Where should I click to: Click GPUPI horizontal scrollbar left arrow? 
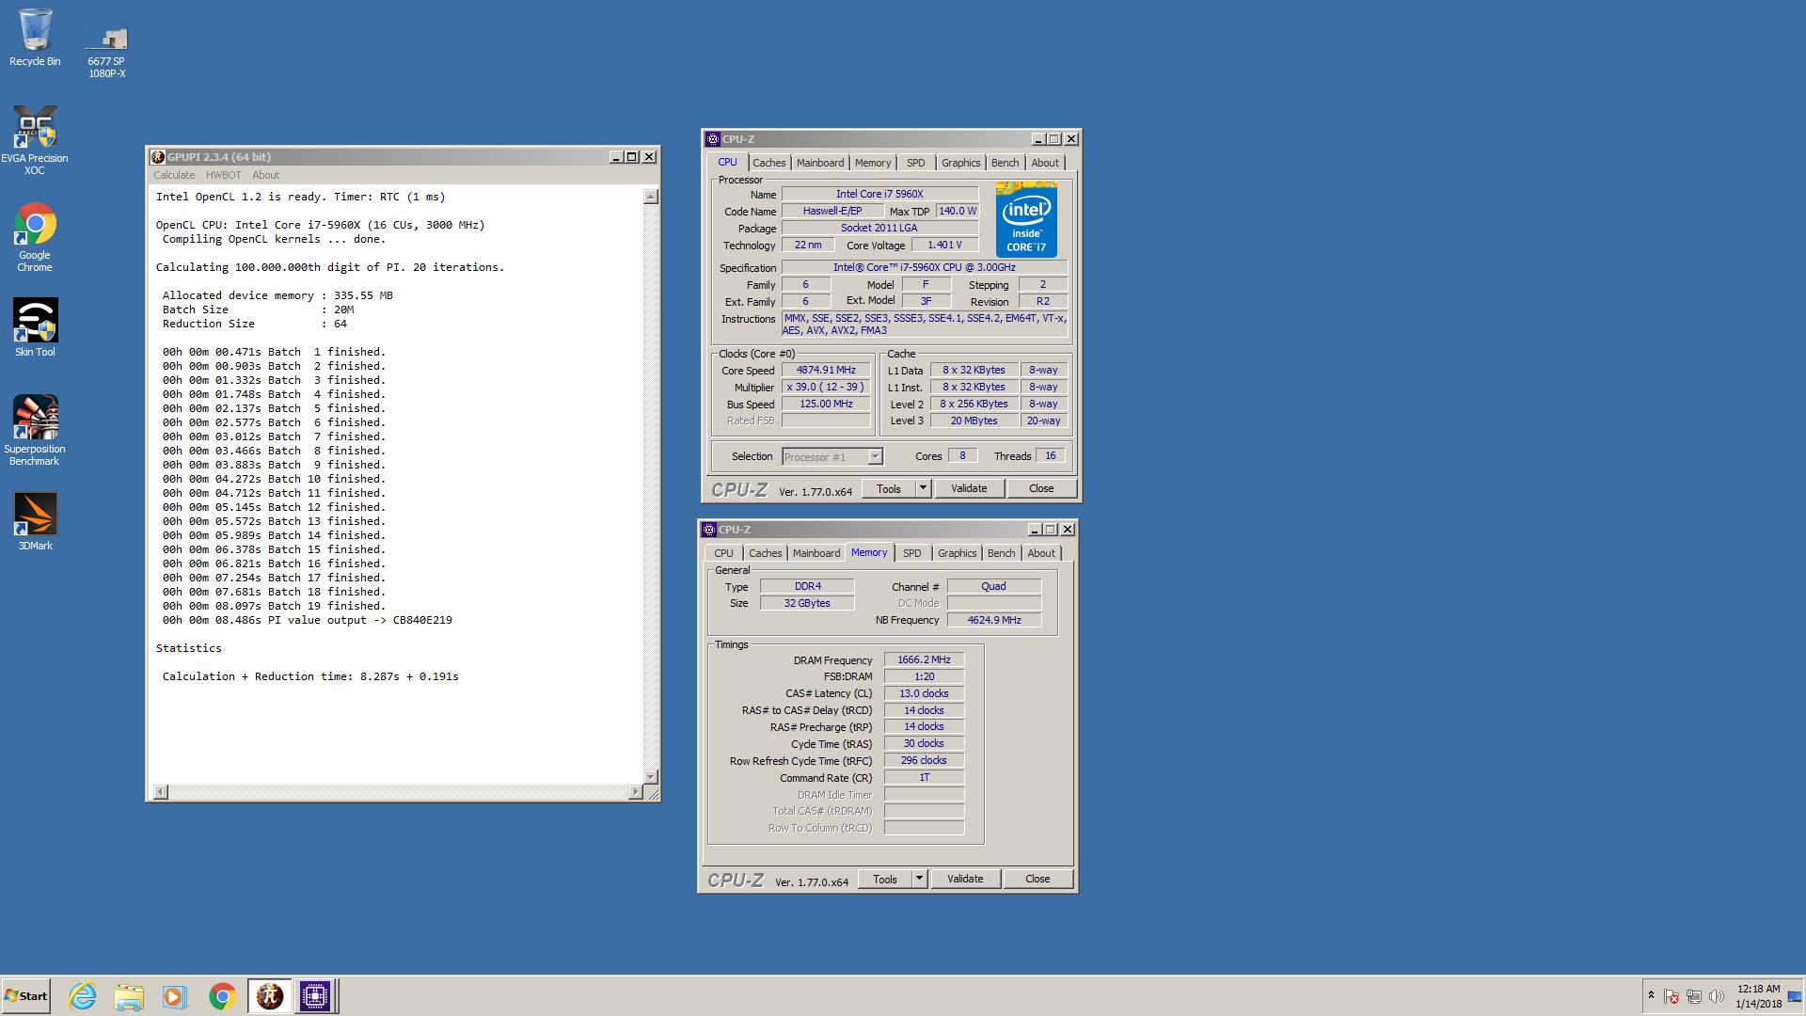tap(161, 792)
